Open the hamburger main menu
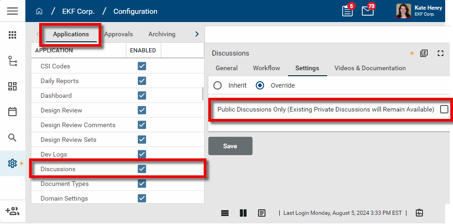 pyautogui.click(x=12, y=11)
